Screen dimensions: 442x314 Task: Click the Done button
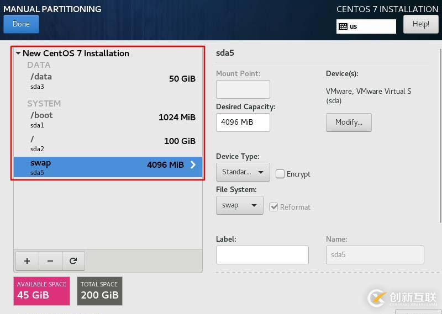pos(21,24)
